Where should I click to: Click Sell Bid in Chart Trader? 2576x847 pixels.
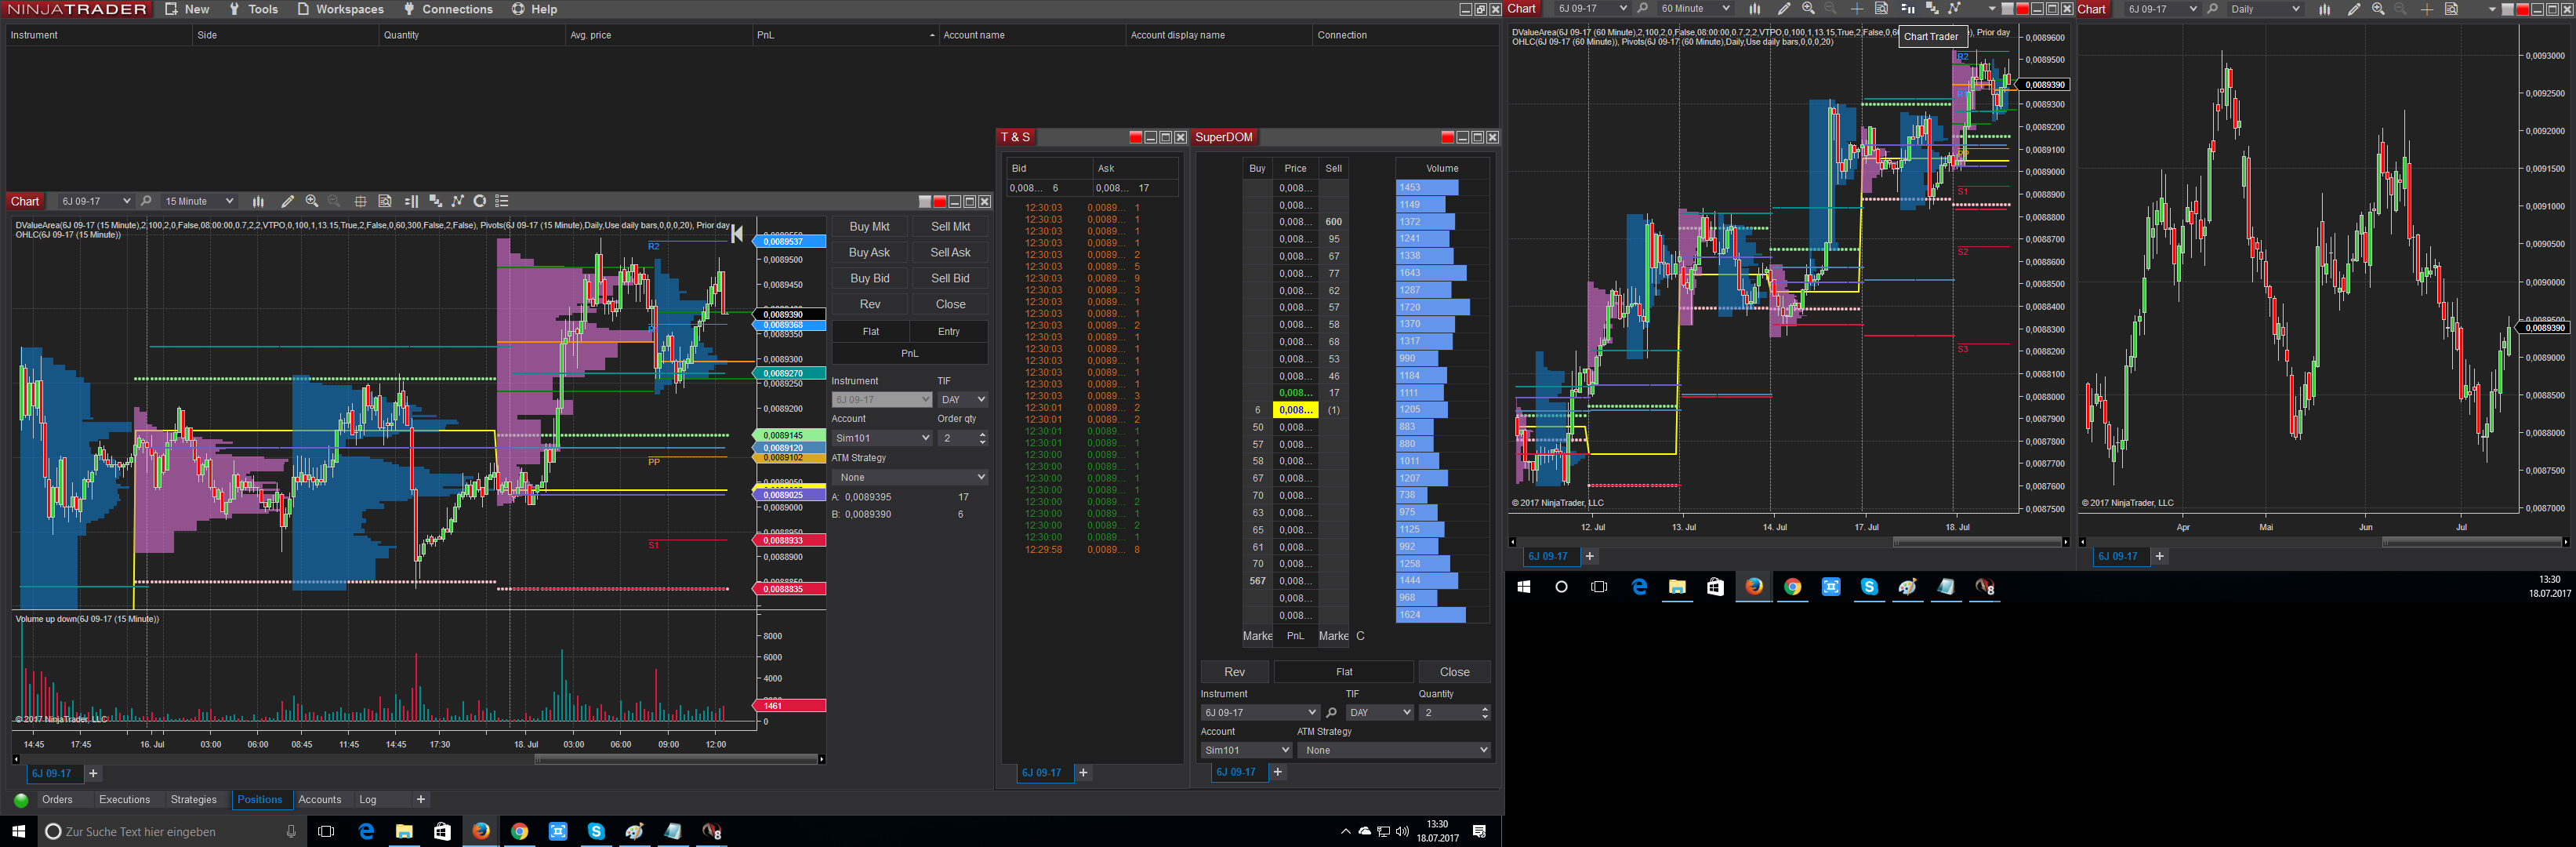pos(950,279)
